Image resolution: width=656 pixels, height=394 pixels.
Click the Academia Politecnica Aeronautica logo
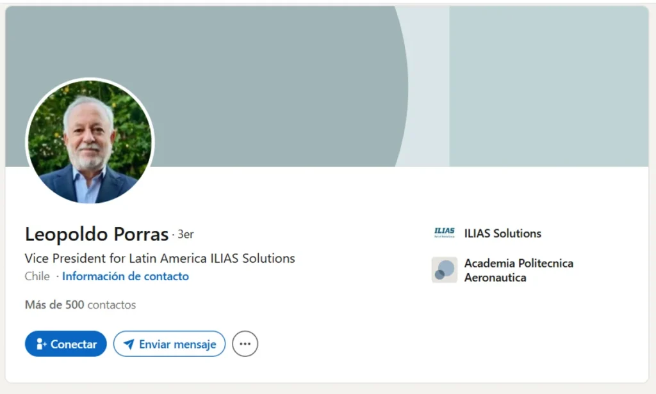(444, 270)
